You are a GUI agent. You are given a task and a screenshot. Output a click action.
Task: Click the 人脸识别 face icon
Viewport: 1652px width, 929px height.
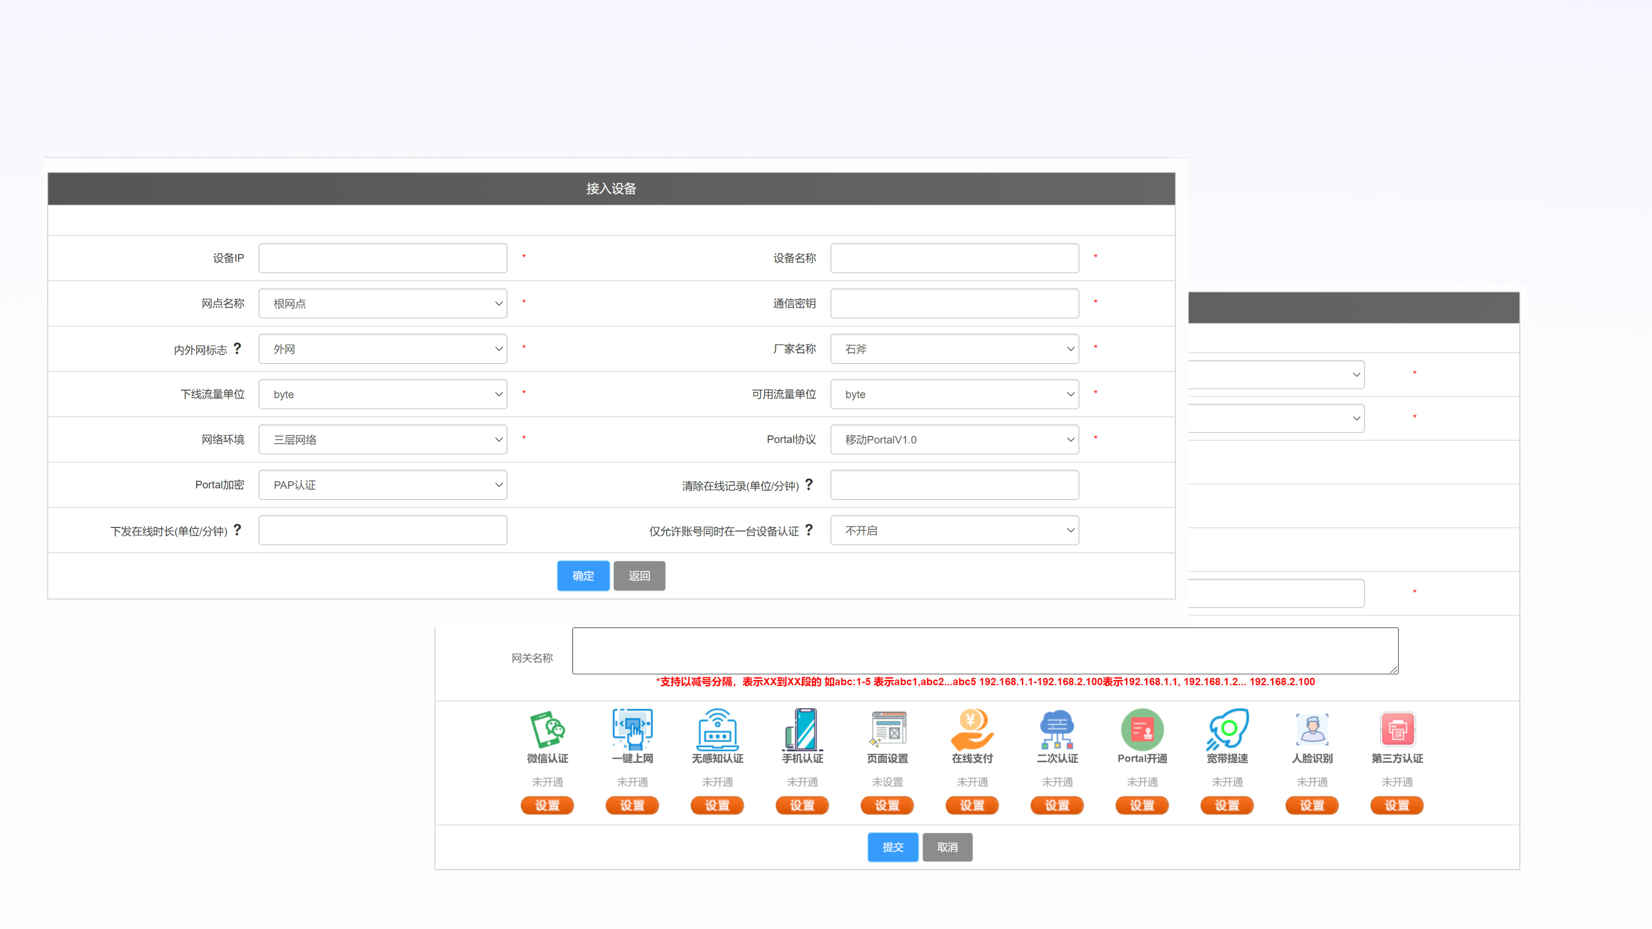(x=1312, y=729)
